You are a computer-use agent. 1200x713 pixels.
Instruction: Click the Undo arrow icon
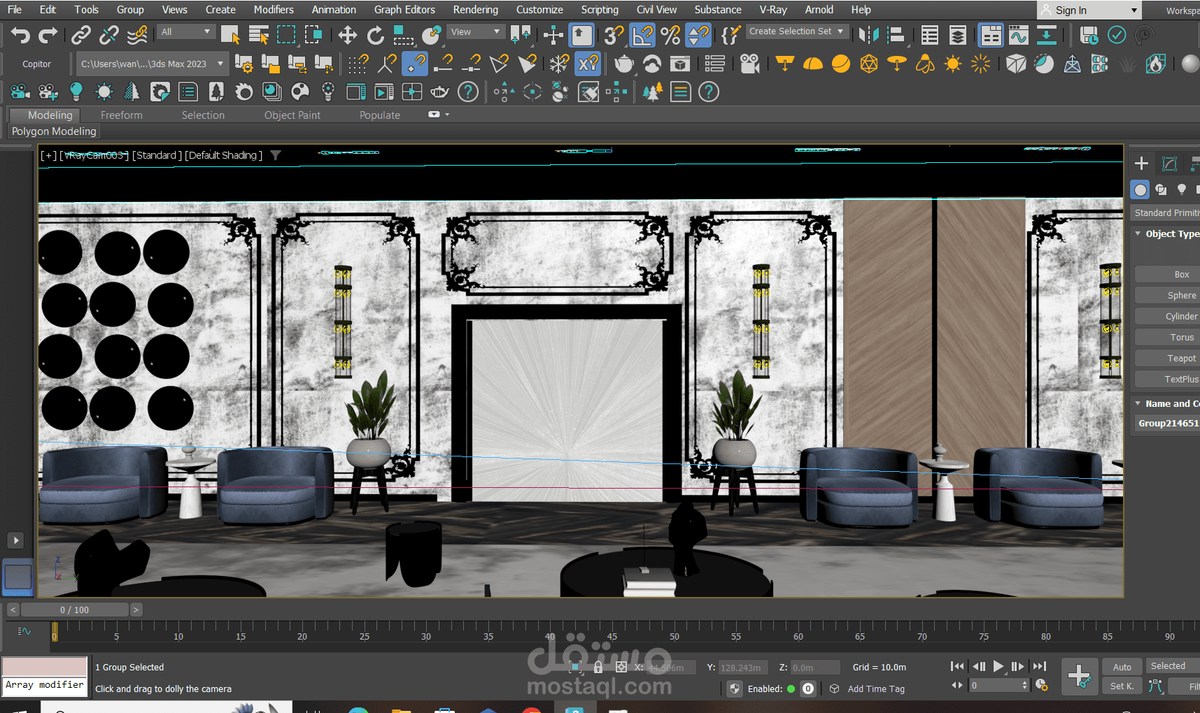click(x=20, y=35)
